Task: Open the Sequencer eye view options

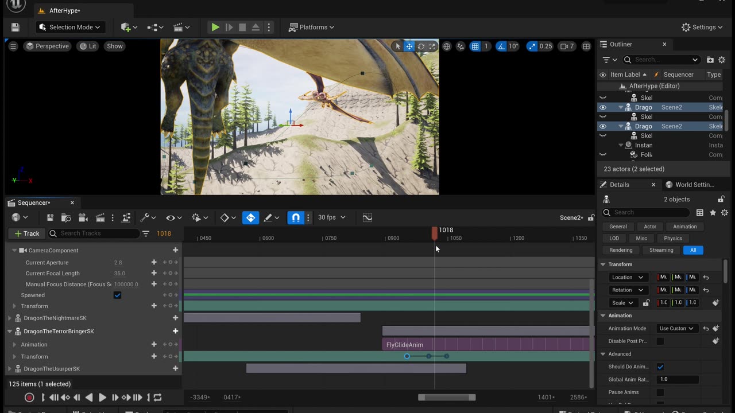Action: (x=174, y=217)
